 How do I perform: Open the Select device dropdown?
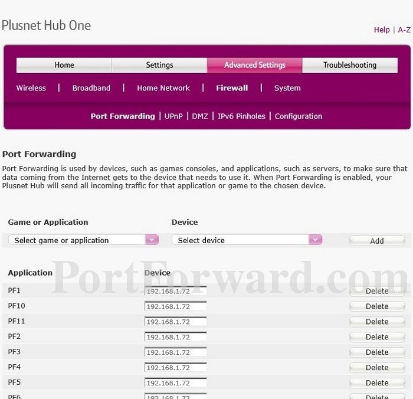(x=247, y=240)
